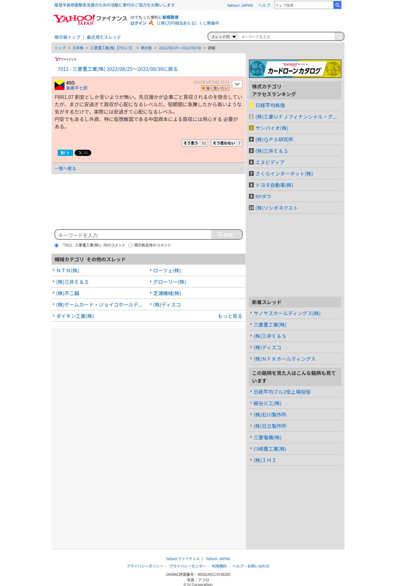Image resolution: width=396 pixels, height=586 pixels.
Task: Open 最近見たスレッド link
Action: point(104,37)
